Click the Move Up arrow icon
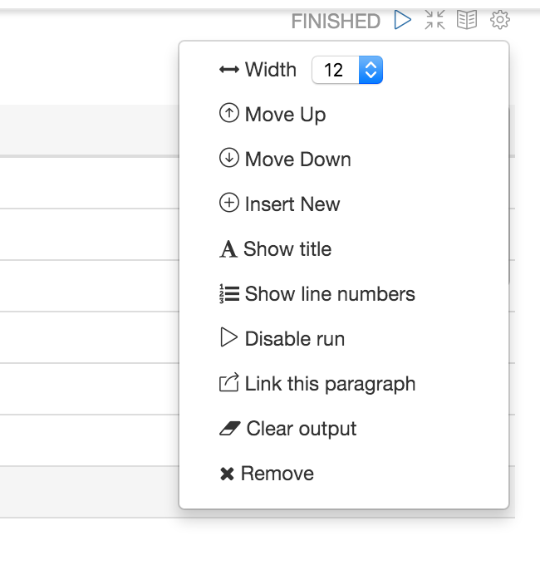540x565 pixels. tap(228, 114)
